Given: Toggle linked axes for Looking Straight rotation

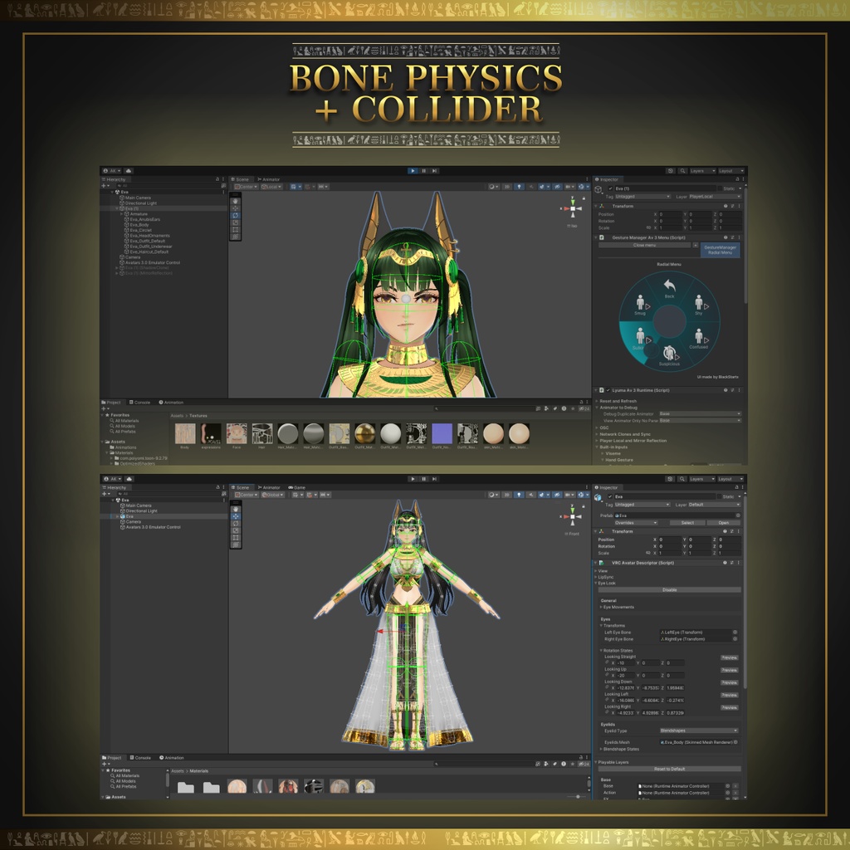Looking at the screenshot, I should 607,662.
